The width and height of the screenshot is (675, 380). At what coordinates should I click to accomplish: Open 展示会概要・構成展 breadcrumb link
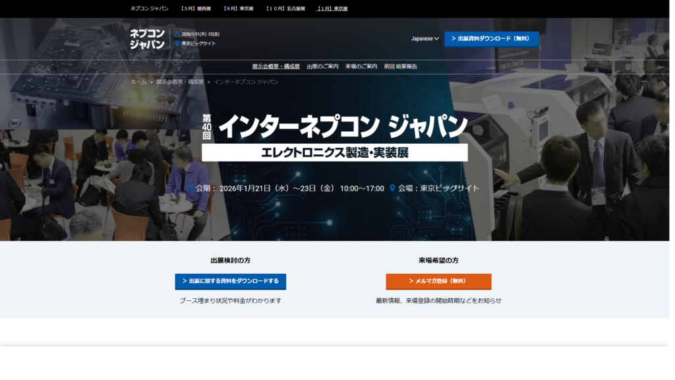pos(179,82)
